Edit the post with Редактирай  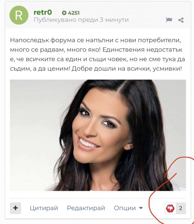click(86, 208)
